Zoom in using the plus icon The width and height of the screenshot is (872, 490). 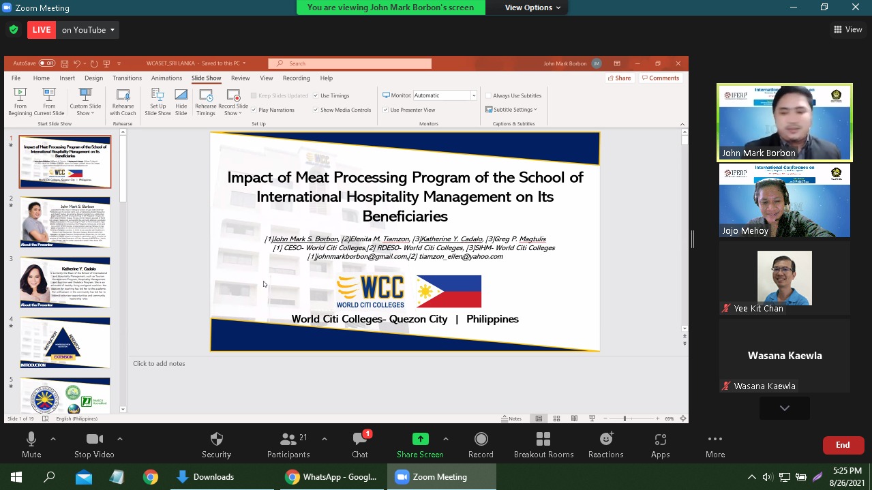click(x=657, y=418)
